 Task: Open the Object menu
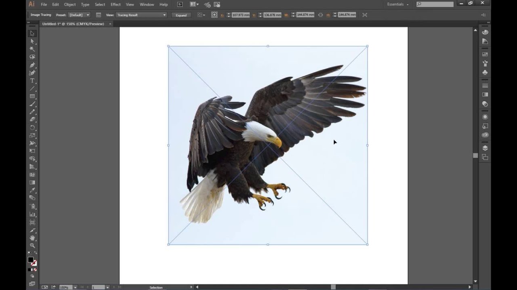(x=70, y=4)
